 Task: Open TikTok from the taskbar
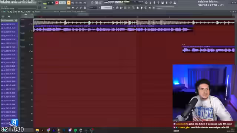point(43,130)
